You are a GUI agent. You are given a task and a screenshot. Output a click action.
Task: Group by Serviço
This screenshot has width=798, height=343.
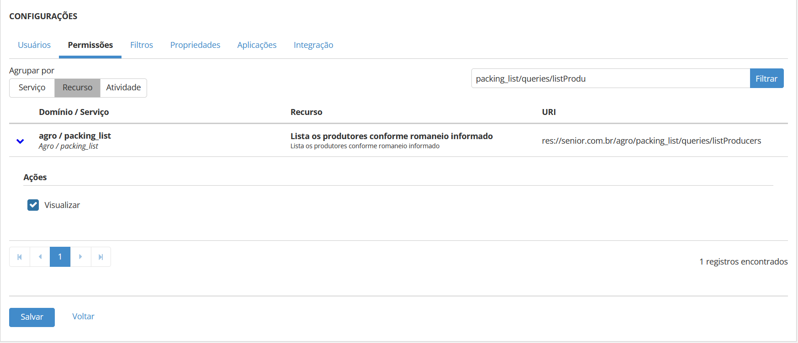coord(32,88)
